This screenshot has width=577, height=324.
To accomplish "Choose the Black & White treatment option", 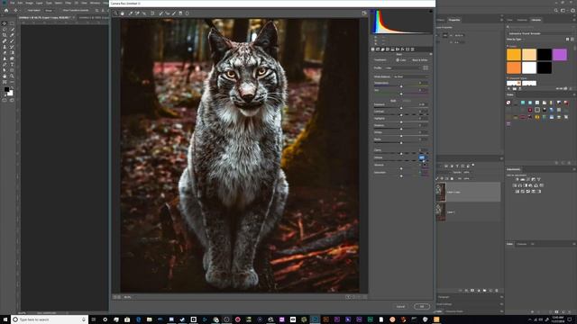I will click(420, 60).
